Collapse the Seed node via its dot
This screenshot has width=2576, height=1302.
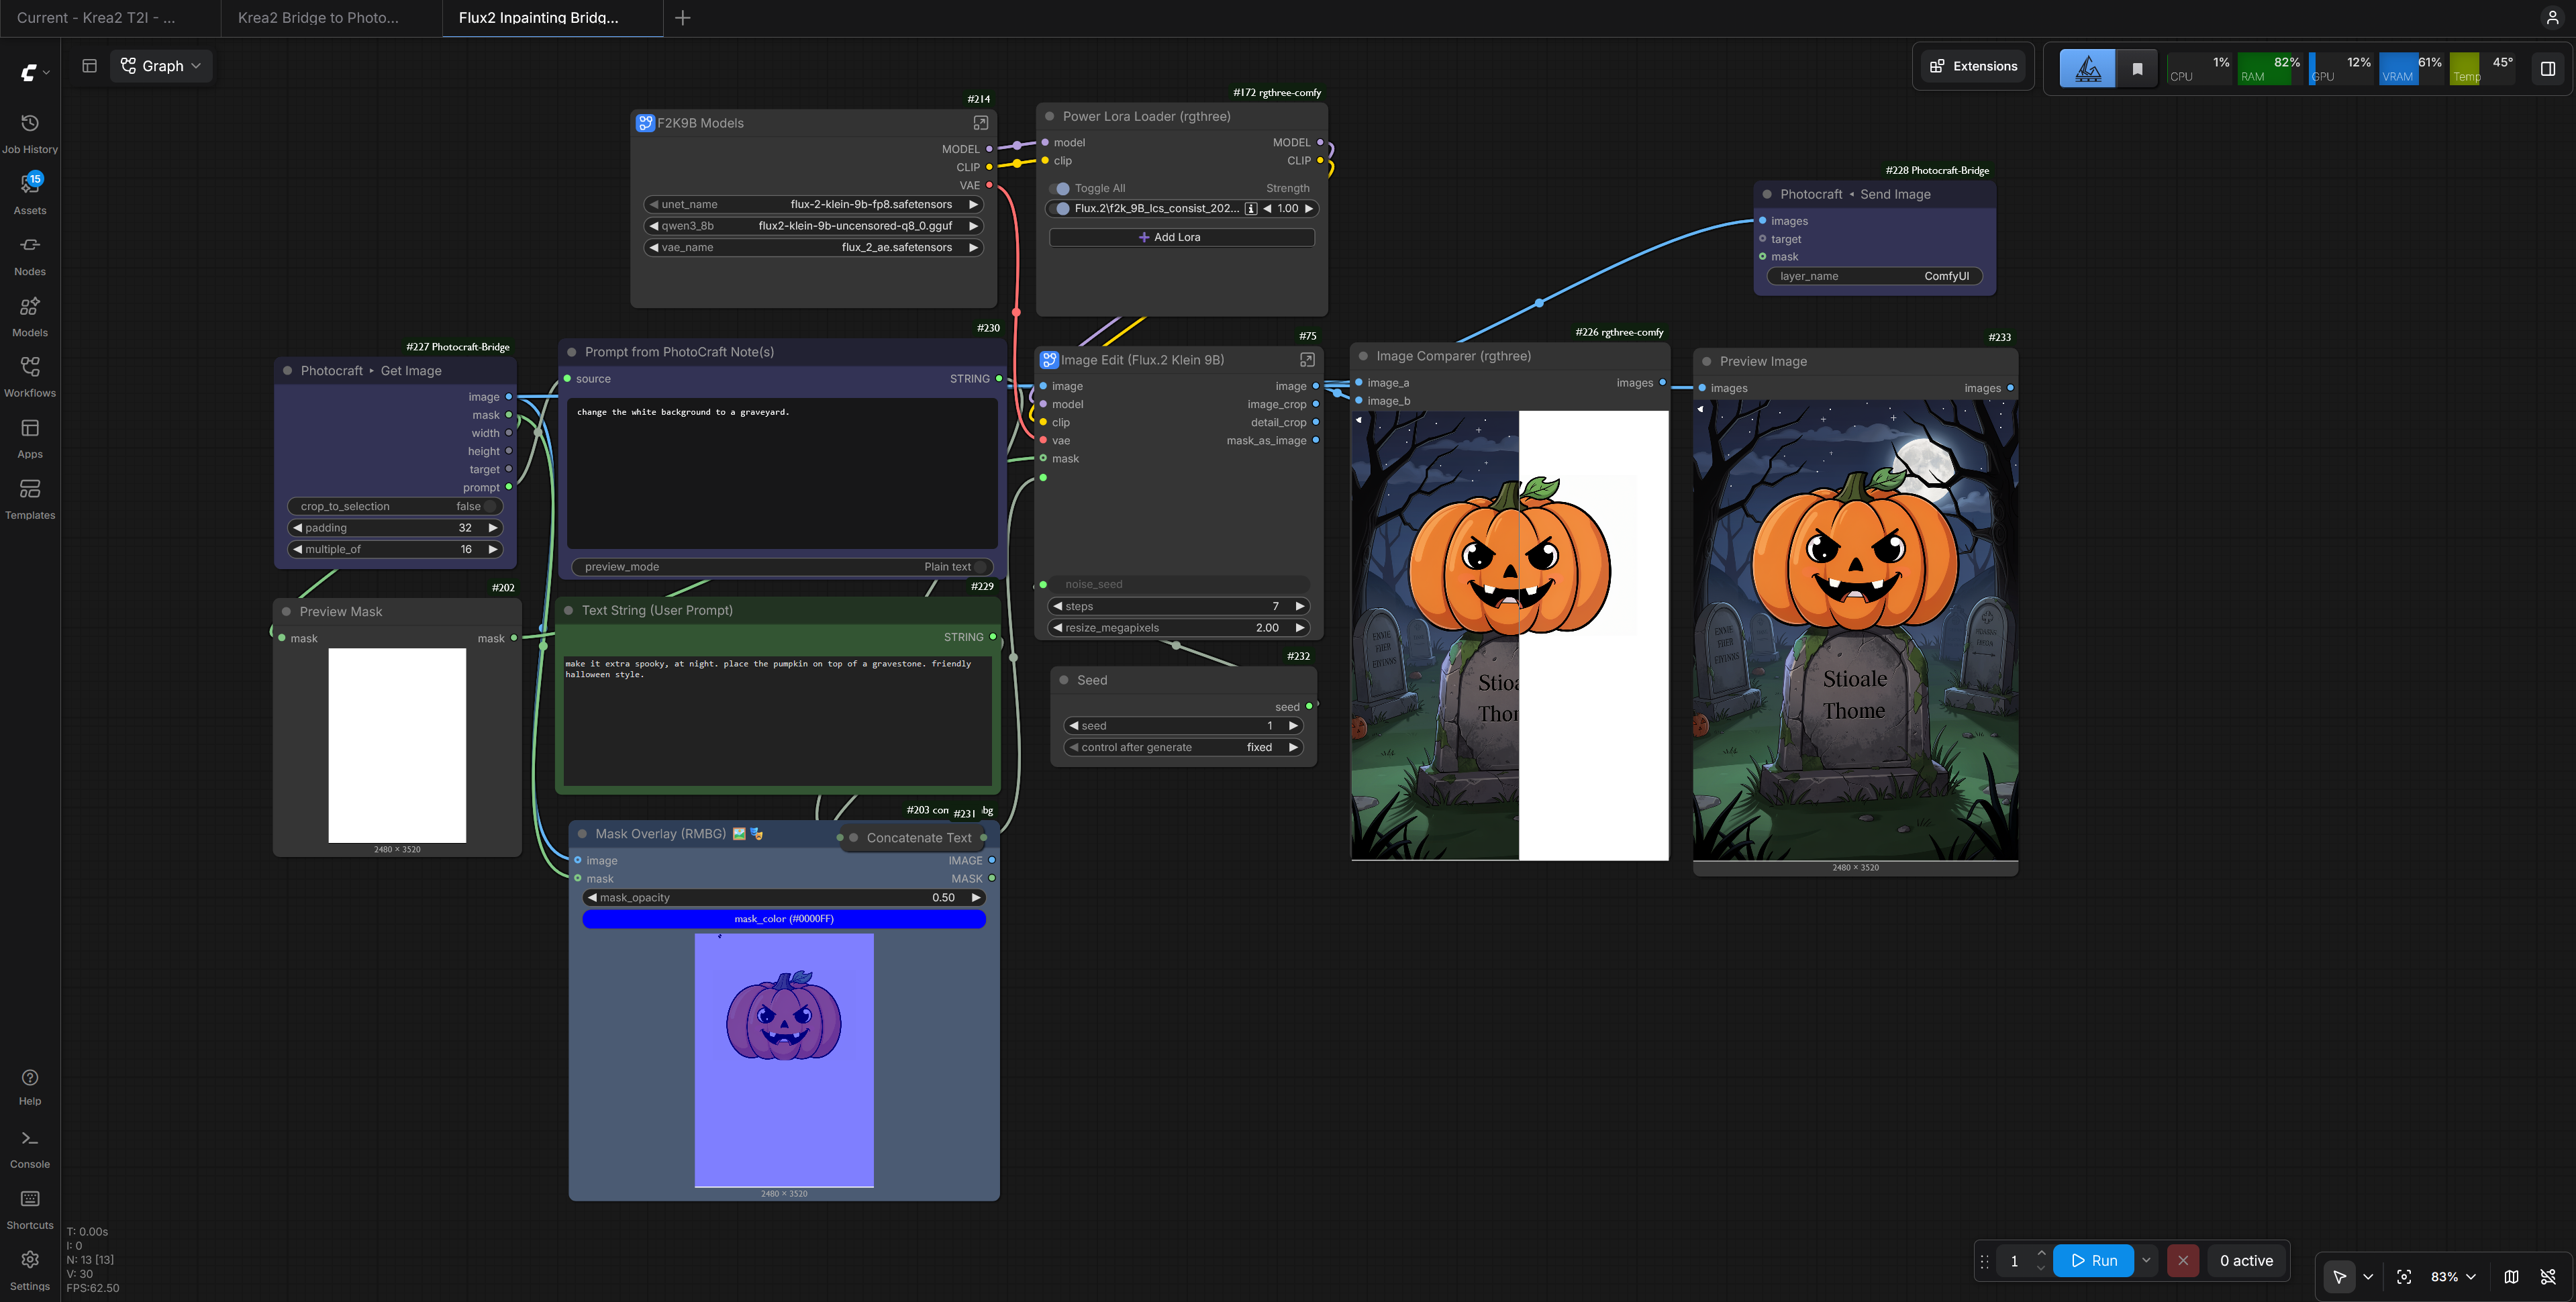[x=1064, y=680]
